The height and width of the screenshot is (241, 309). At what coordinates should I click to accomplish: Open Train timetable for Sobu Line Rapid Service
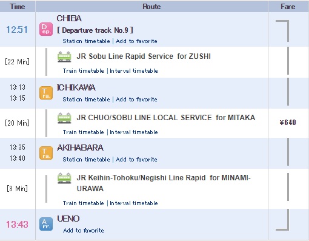coord(84,71)
